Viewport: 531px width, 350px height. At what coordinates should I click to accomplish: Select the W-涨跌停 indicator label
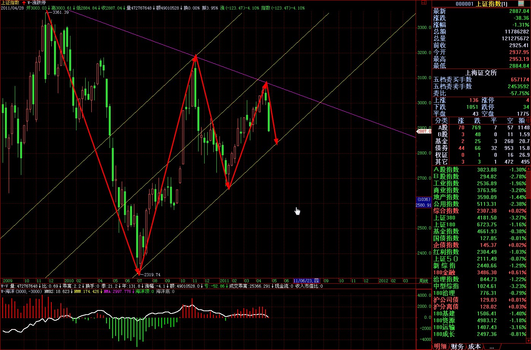[37, 2]
